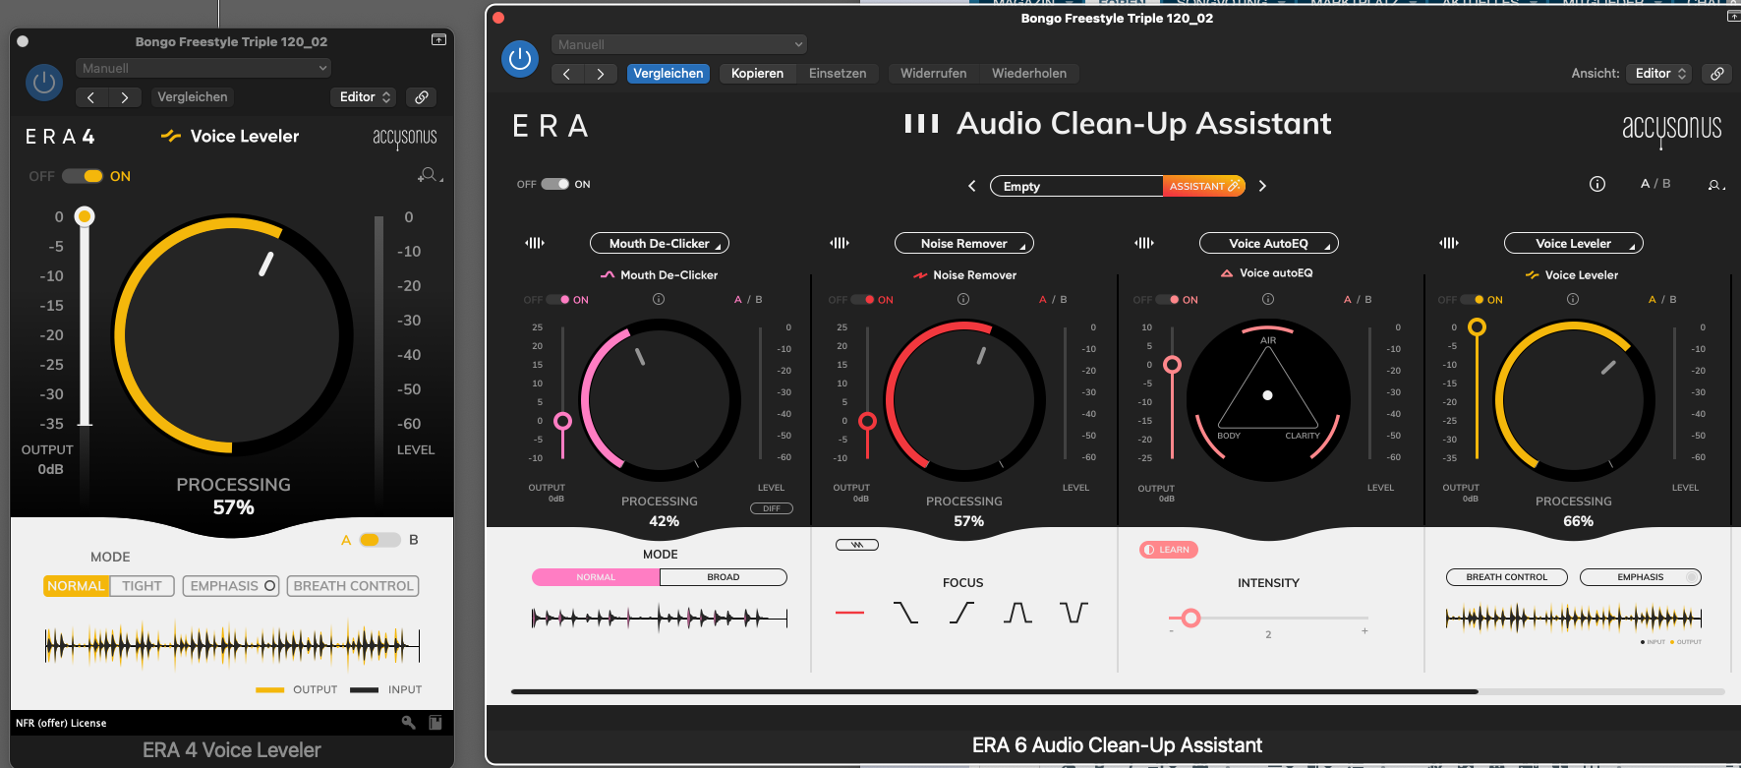The height and width of the screenshot is (768, 1741).
Task: Click the expand window icon in ERA 4 title bar
Action: (x=438, y=40)
